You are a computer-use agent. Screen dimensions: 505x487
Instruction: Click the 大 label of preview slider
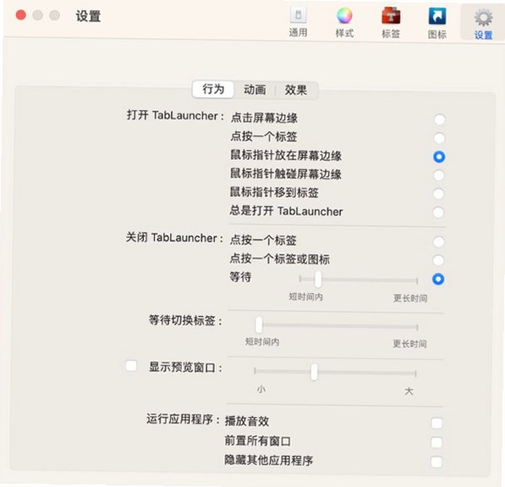tap(409, 391)
